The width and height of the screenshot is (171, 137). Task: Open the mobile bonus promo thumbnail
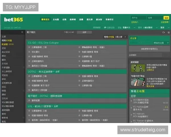[x=138, y=82]
